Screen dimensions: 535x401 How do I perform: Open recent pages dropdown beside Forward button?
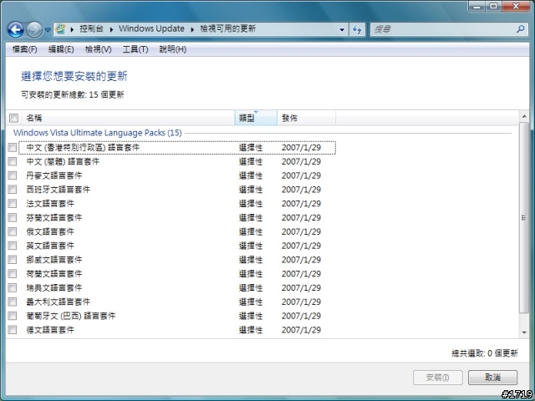tap(48, 30)
